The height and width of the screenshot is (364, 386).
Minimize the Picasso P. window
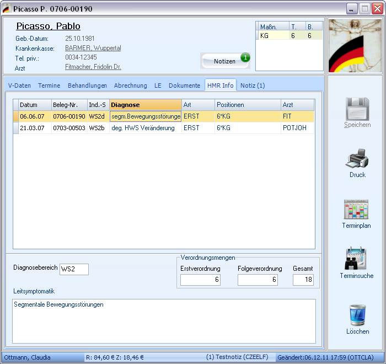point(352,9)
